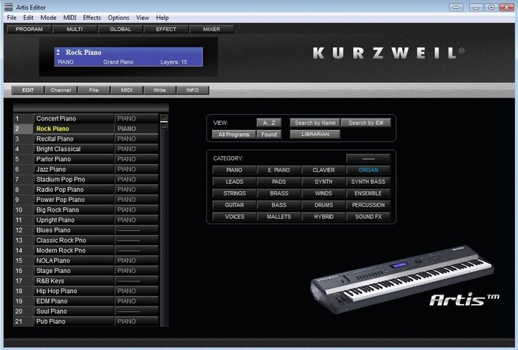Click the File button in toolbar strip

[x=94, y=90]
